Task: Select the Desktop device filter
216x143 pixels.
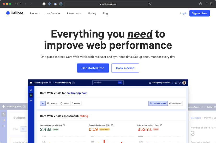Action: point(52,103)
